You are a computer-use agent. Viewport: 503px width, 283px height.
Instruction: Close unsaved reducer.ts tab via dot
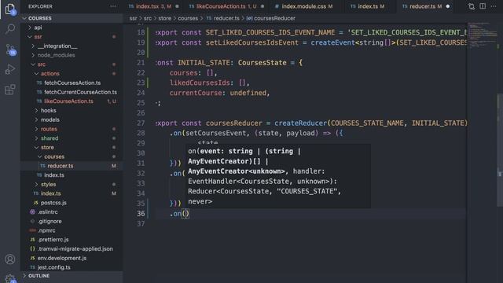448,6
